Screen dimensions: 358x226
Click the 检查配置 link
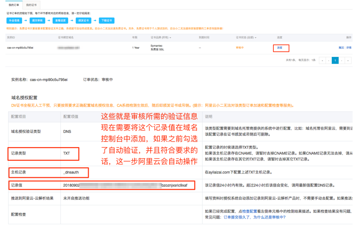(250, 211)
